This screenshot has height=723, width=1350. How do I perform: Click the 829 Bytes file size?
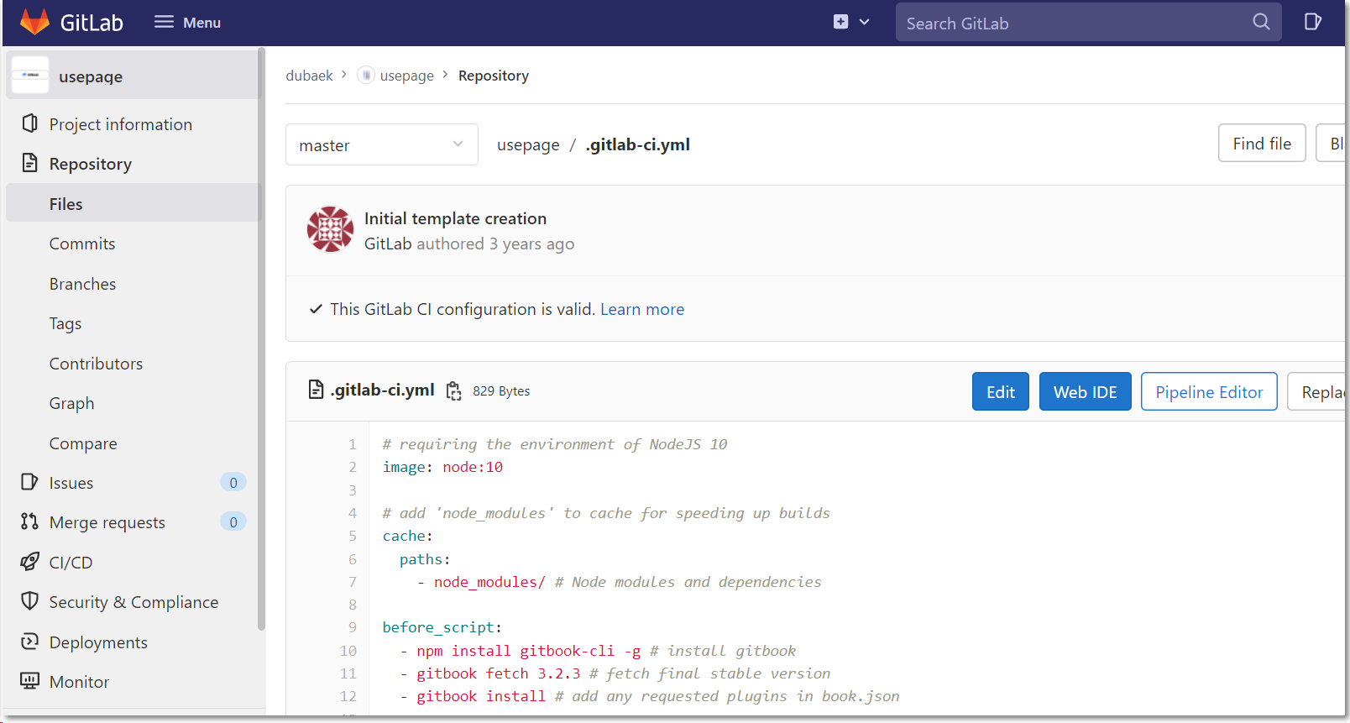[501, 390]
